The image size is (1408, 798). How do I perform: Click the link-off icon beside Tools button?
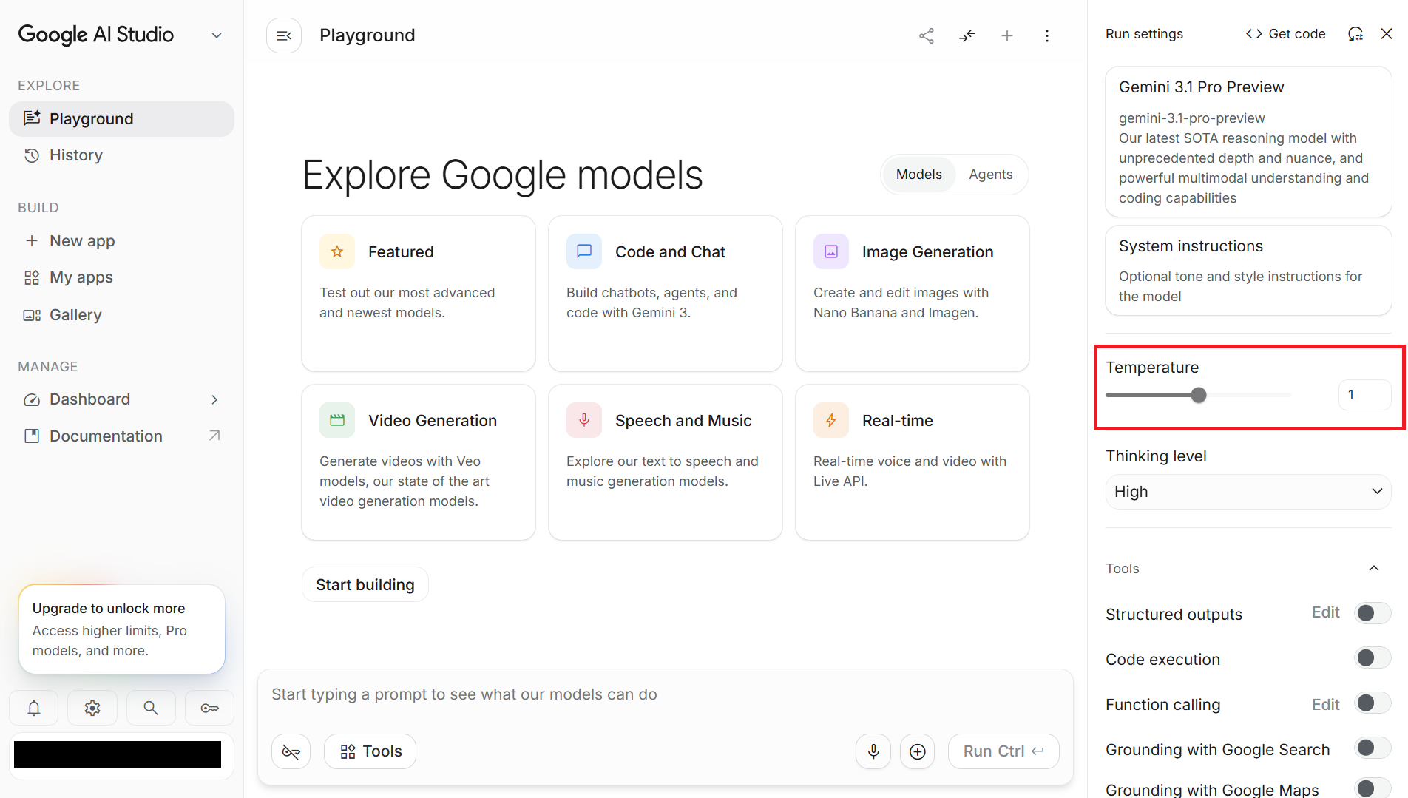coord(291,751)
